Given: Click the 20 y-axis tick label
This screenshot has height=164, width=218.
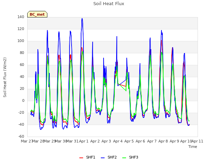Looking at the screenshot, I should click(x=22, y=89).
